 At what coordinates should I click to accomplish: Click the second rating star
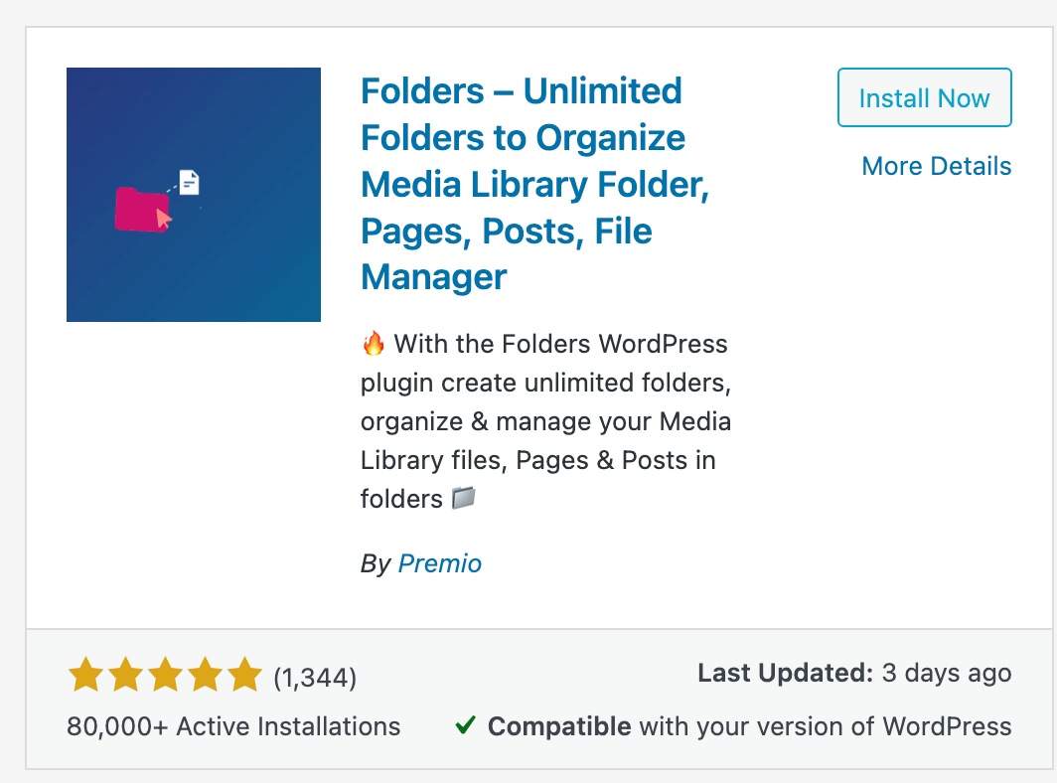pyautogui.click(x=125, y=677)
